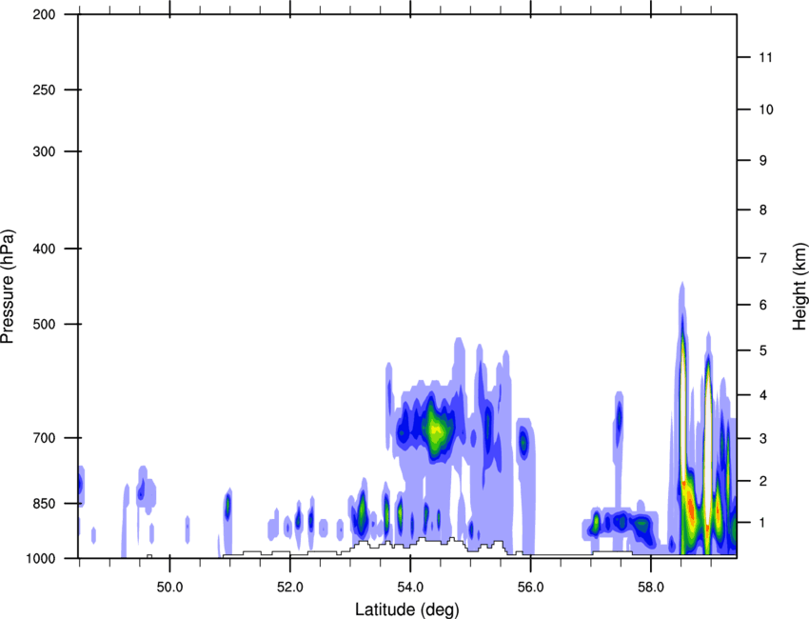This screenshot has width=809, height=619.
Task: Click the 58.0 latitude tick label
Action: coord(652,588)
